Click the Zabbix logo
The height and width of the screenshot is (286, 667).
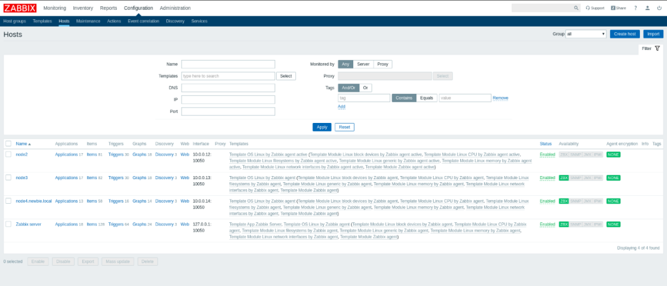pos(20,8)
